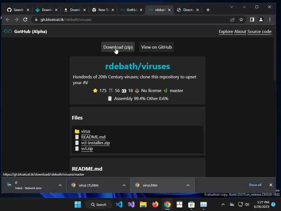Click the browser back arrow
The height and width of the screenshot is (211, 281).
coord(7,20)
